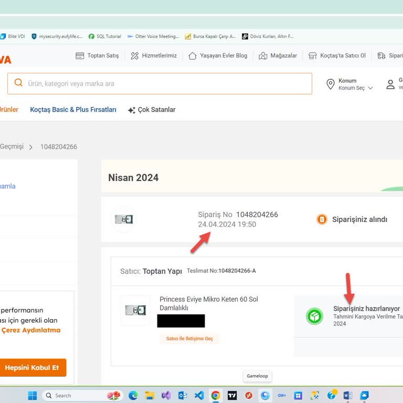Open Elite VDI bookmark
Screen dimensions: 403x403
click(x=13, y=36)
